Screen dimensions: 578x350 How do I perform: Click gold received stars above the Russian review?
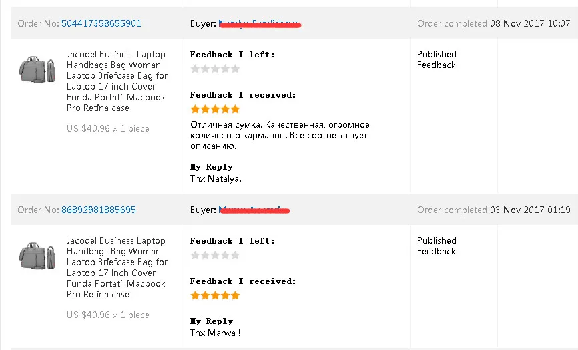coord(215,109)
